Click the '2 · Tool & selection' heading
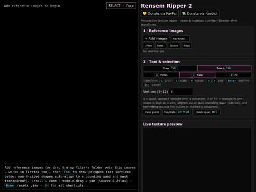The height and width of the screenshot is (192, 256). pyautogui.click(x=161, y=62)
